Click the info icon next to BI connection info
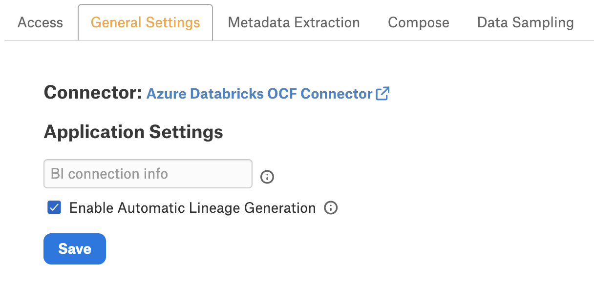Image resolution: width=594 pixels, height=285 pixels. click(267, 177)
